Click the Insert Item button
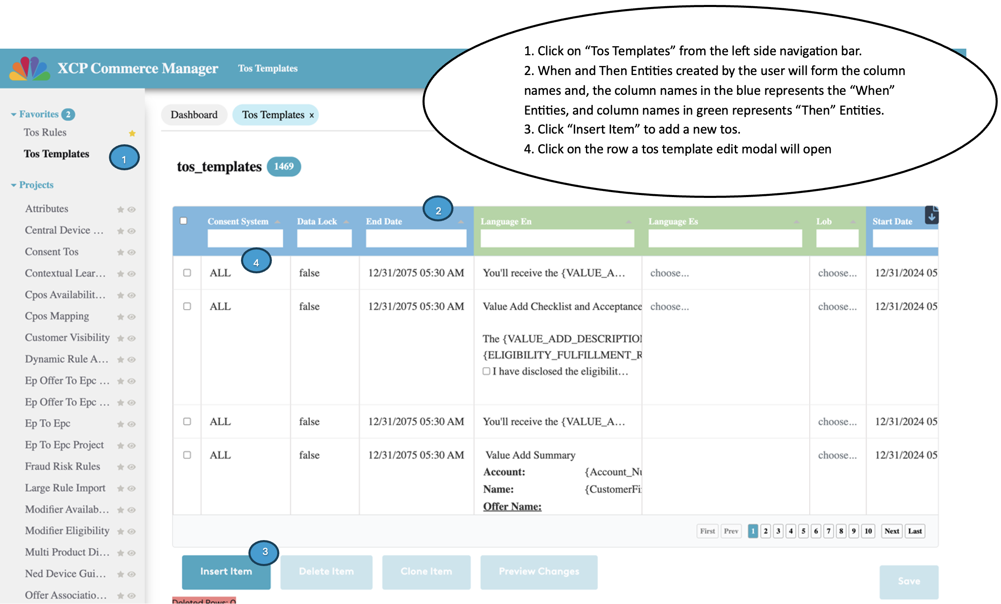This screenshot has height=604, width=1001. [x=226, y=572]
